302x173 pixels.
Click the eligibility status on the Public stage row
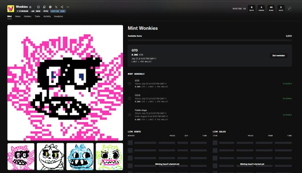pyautogui.click(x=287, y=115)
